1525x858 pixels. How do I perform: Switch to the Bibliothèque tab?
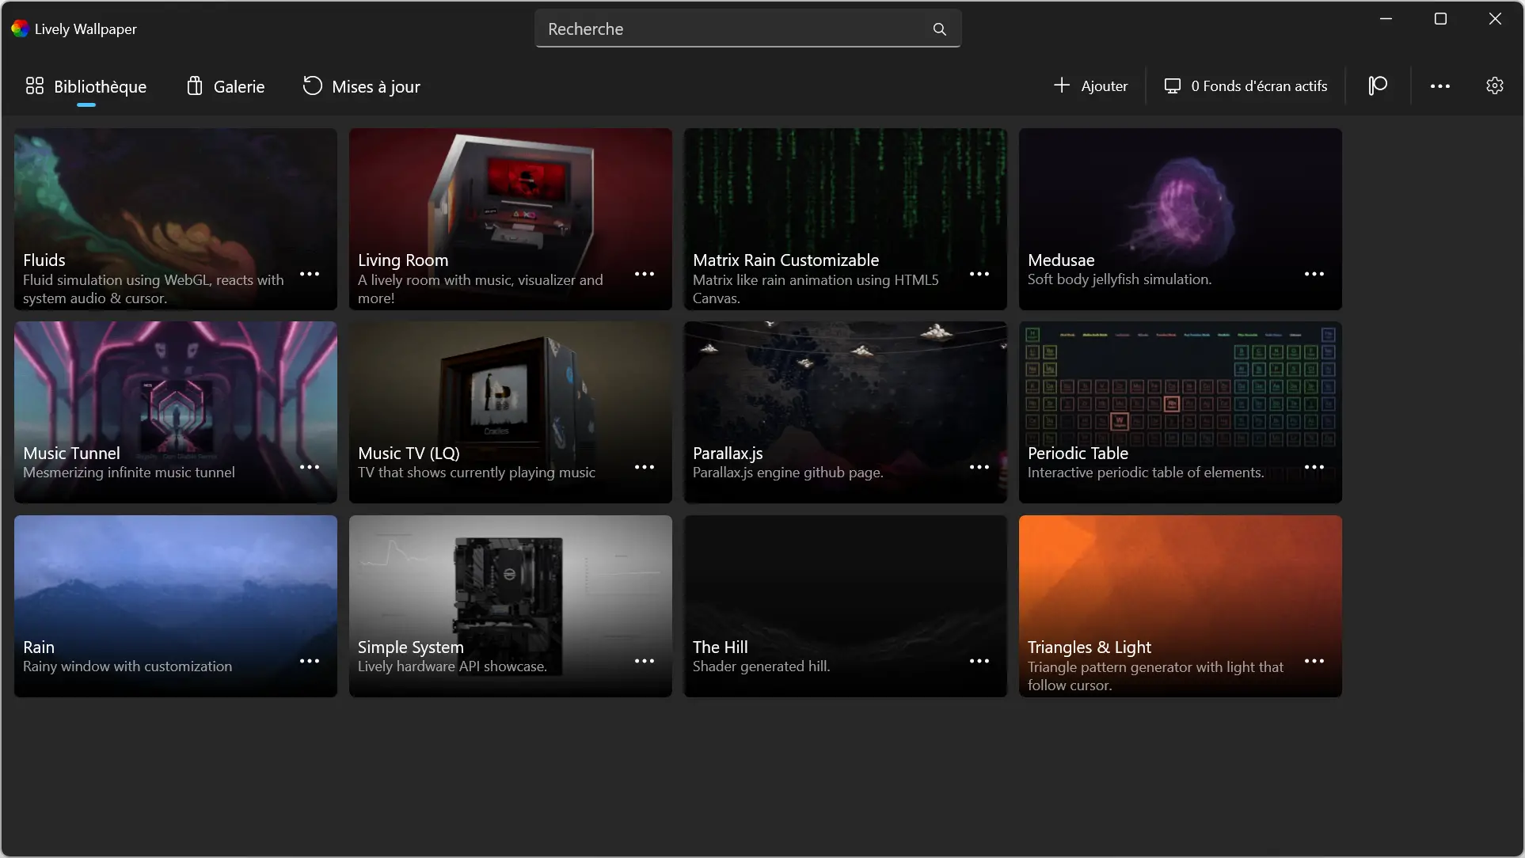tap(86, 86)
